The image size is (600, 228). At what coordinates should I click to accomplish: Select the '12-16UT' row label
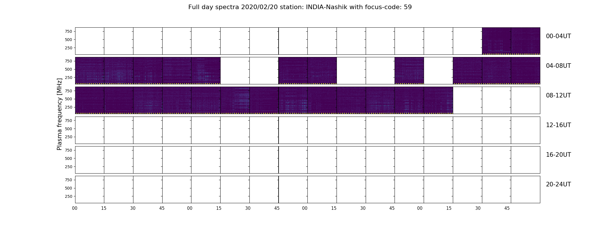click(x=558, y=125)
